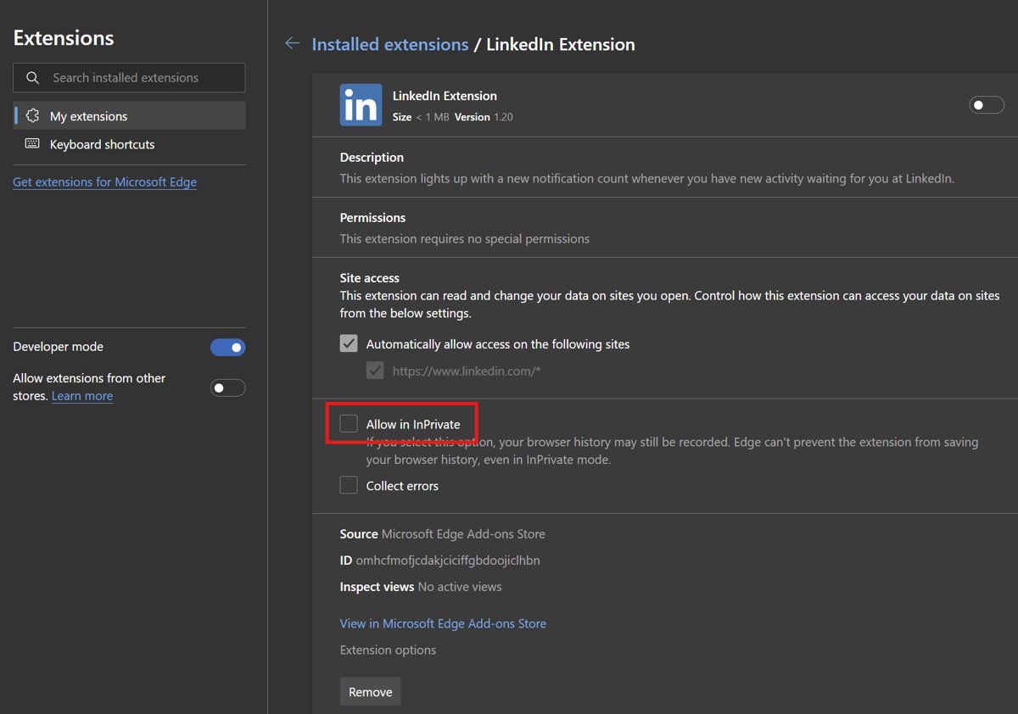Viewport: 1018px width, 714px height.
Task: Open View in Microsoft Edge Add-ons Store
Action: coord(443,623)
